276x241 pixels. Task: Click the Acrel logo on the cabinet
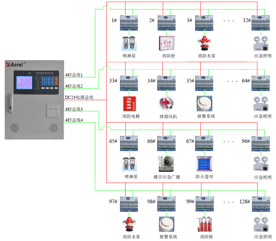(16, 64)
